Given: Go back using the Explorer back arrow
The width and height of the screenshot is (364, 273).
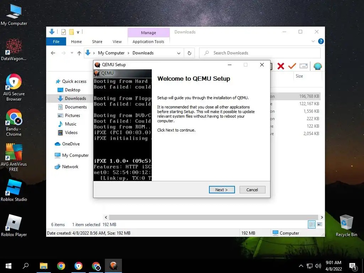Looking at the screenshot, I should [x=53, y=53].
